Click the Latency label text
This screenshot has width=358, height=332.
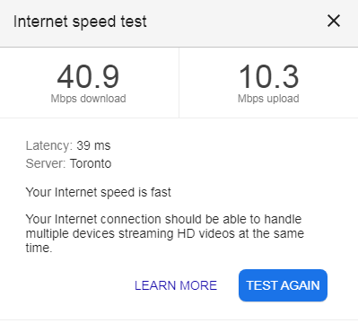coord(49,145)
